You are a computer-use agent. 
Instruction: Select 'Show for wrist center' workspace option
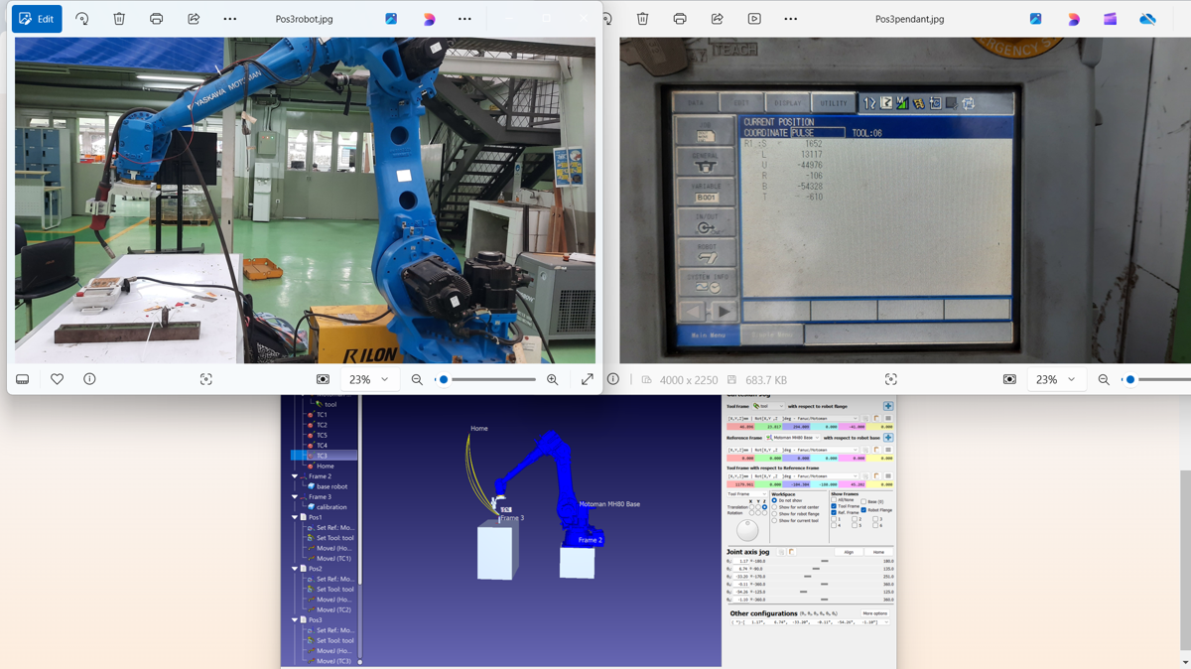[x=775, y=507]
